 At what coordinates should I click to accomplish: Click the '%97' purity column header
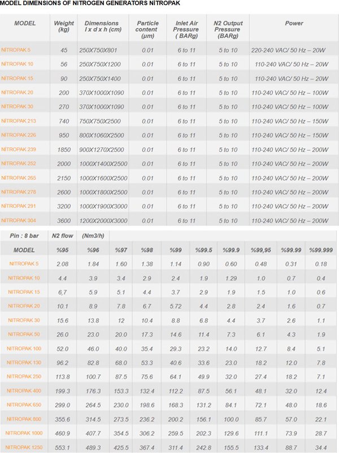(121, 250)
